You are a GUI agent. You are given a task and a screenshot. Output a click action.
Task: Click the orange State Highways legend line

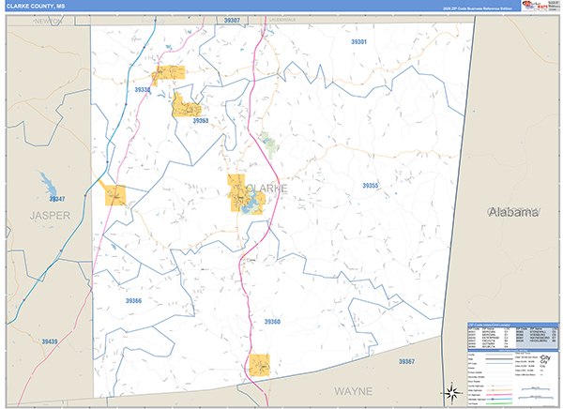click(x=499, y=390)
